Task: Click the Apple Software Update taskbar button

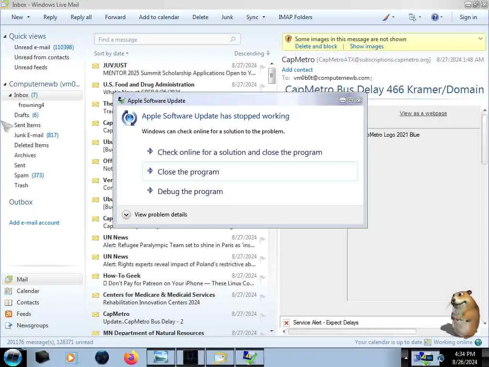Action: (249, 357)
